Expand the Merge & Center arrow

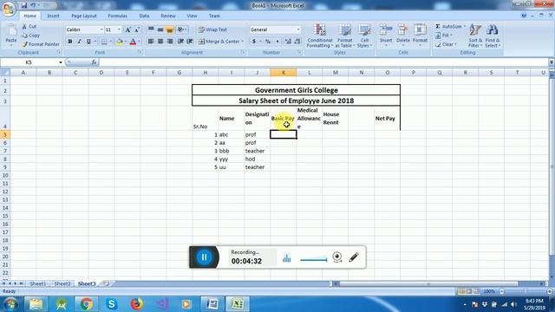[242, 42]
